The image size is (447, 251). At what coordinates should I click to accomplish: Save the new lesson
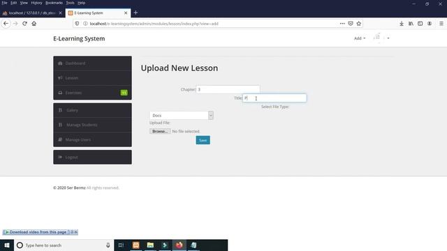coord(203,140)
